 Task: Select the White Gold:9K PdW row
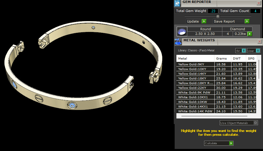(216, 92)
